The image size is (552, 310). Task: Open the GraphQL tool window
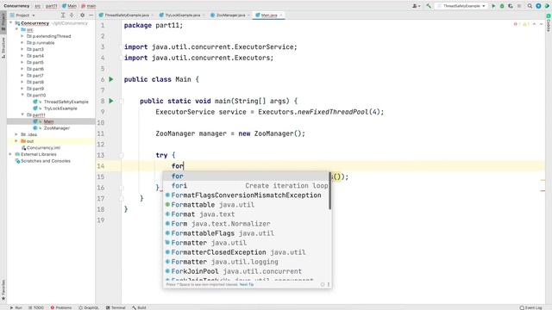(89, 307)
